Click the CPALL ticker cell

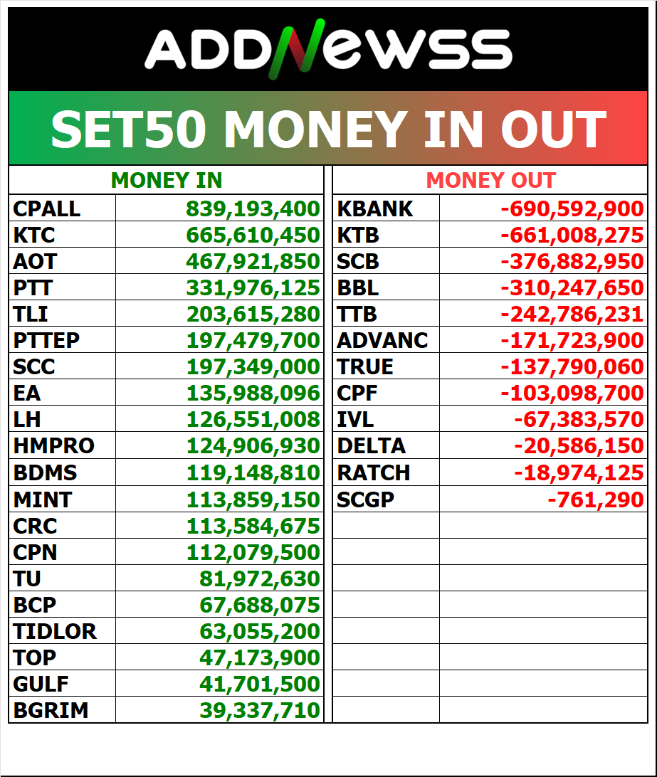click(x=63, y=208)
